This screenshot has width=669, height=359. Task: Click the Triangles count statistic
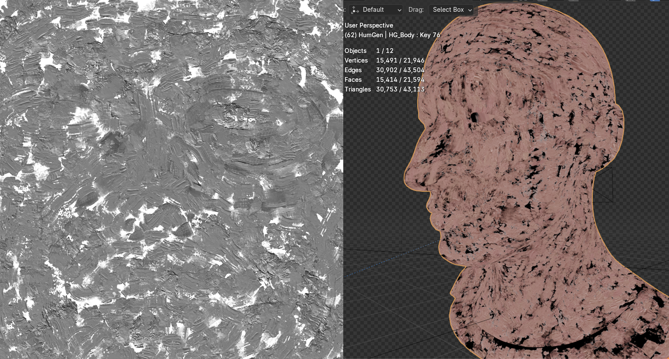click(400, 89)
